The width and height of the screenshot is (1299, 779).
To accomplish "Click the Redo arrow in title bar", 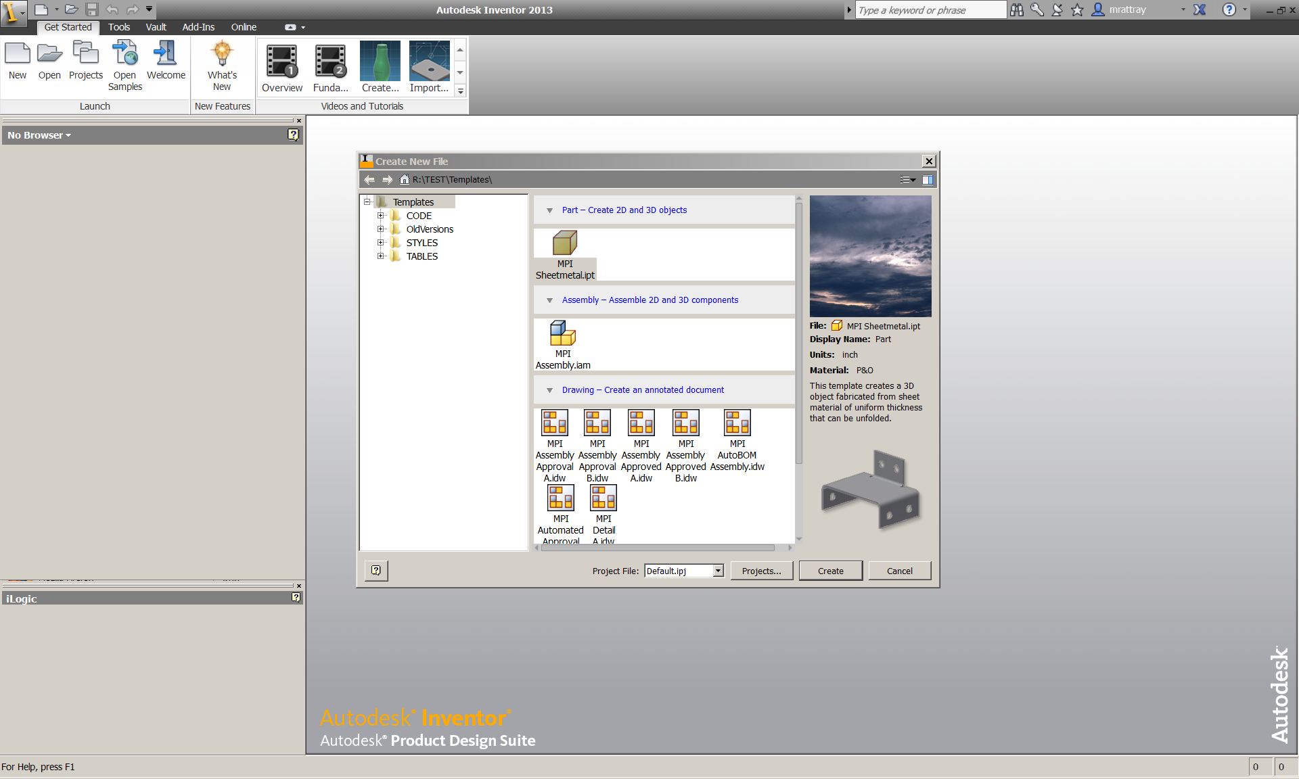I will click(x=133, y=9).
